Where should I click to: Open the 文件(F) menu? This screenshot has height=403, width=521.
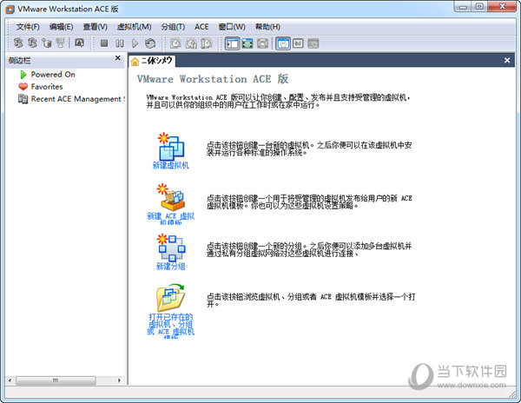pyautogui.click(x=28, y=27)
